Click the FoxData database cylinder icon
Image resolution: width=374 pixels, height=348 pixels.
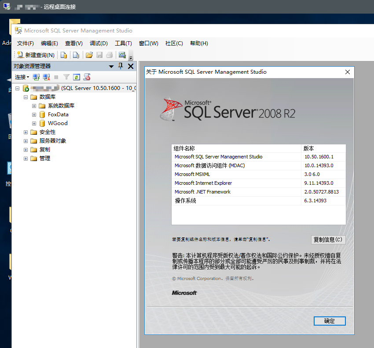click(42, 115)
